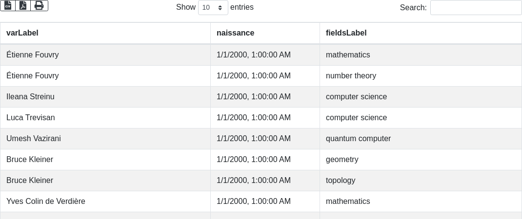Click the Yves Colin de Verdière cell
The width and height of the screenshot is (522, 219).
[46, 201]
